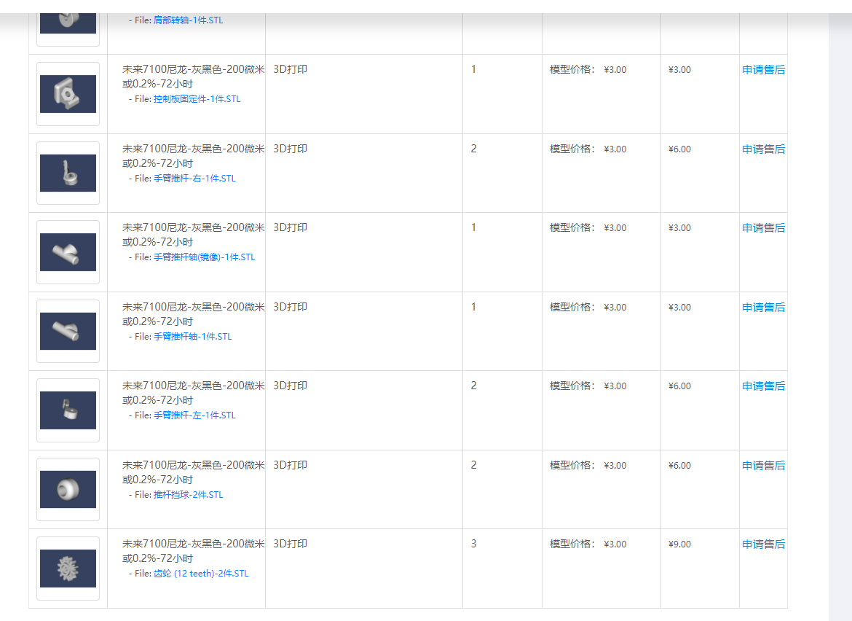This screenshot has height=621, width=852.
Task: Select total ¥9.00 in 齿轮 row
Action: pos(679,544)
